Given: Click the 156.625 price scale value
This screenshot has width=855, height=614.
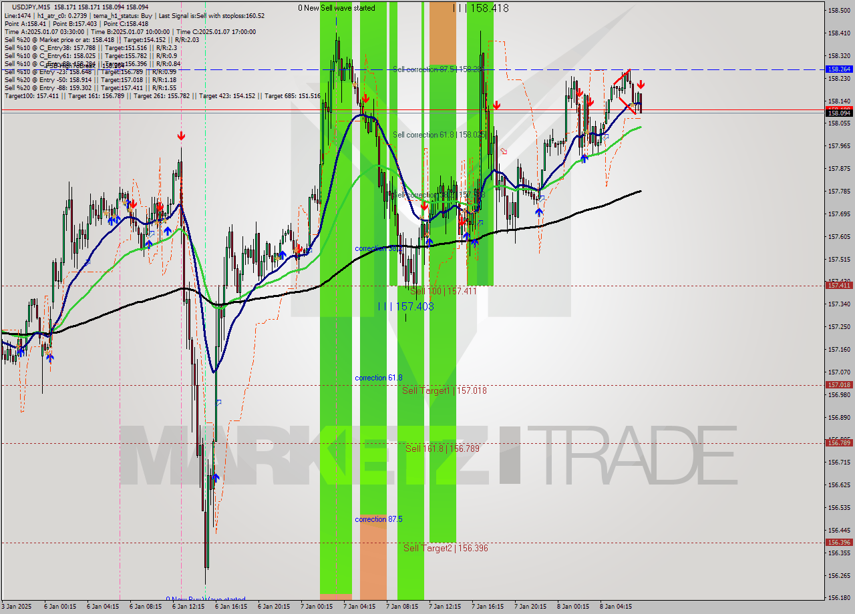Looking at the screenshot, I should pyautogui.click(x=839, y=485).
